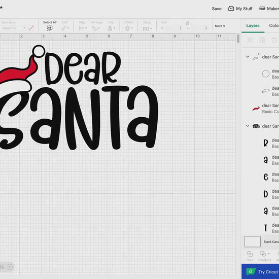Click the Height size stepper arrows
The image size is (279, 279).
click(206, 28)
